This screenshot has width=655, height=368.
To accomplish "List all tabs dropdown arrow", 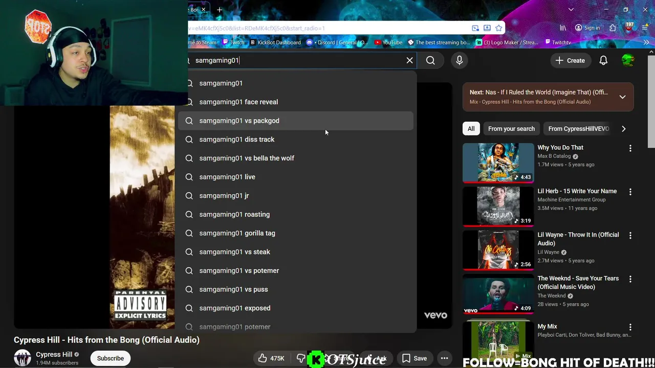I will point(571,10).
